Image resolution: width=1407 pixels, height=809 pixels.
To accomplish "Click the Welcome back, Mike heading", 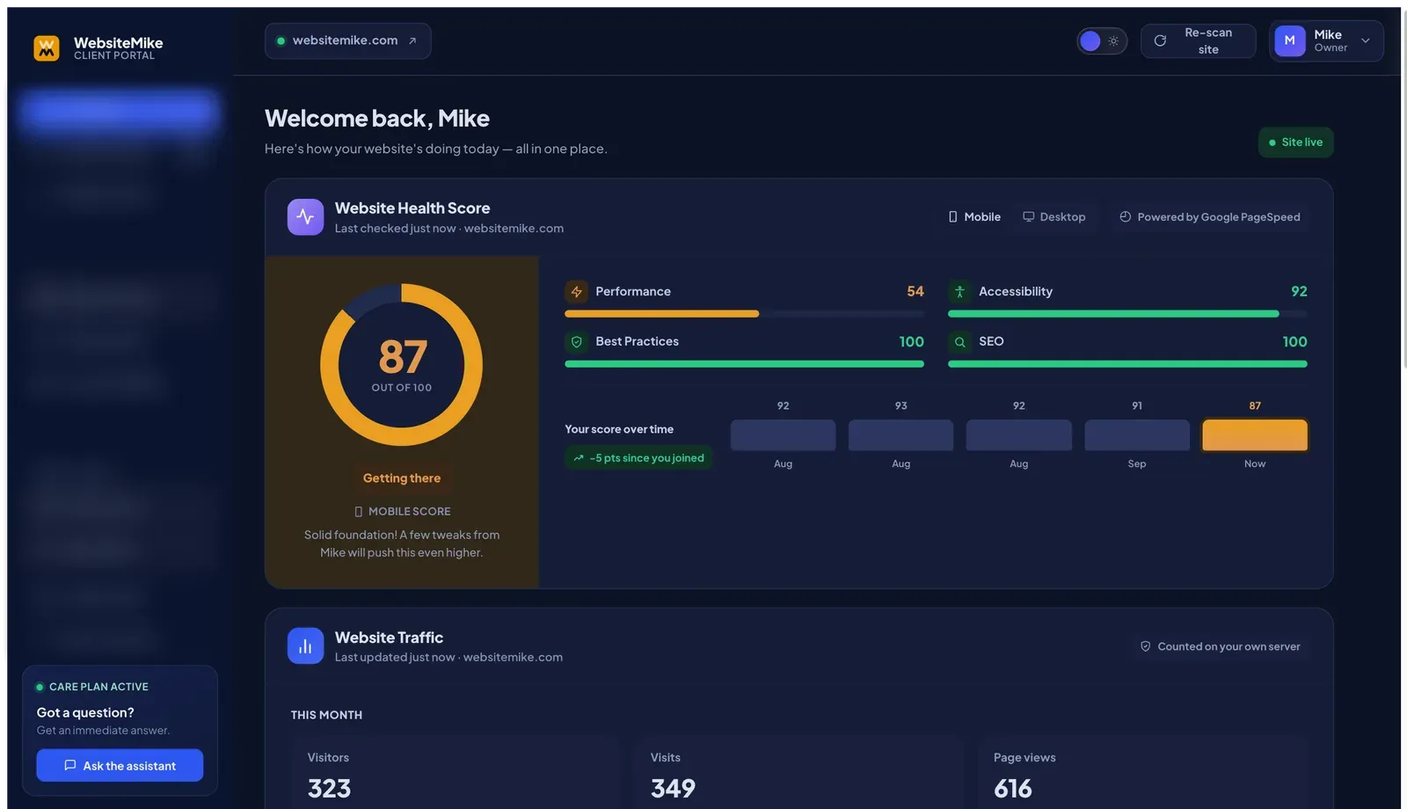I will [x=377, y=119].
